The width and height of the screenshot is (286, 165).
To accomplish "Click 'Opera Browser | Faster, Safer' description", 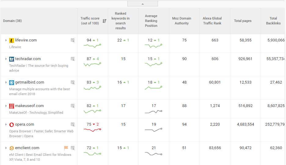I will click(x=41, y=134).
